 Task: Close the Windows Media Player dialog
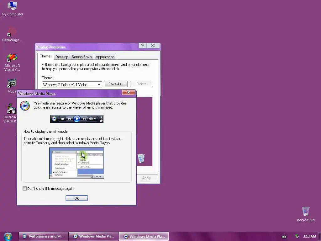pyautogui.click(x=129, y=92)
